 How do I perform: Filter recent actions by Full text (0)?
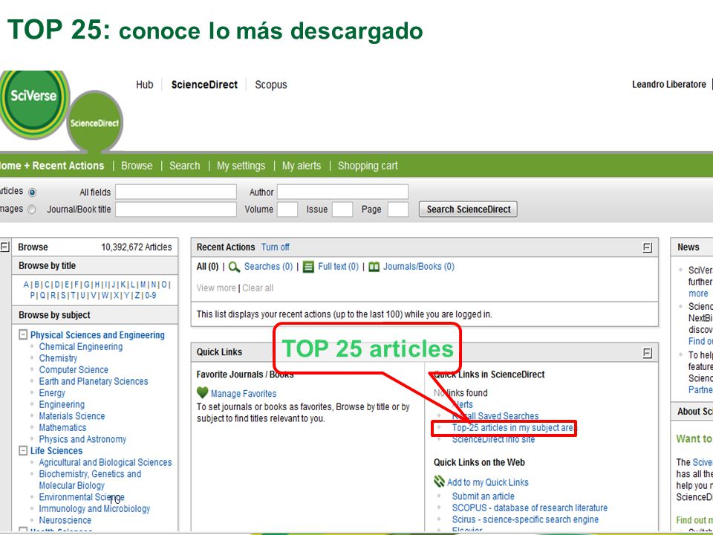click(x=339, y=267)
